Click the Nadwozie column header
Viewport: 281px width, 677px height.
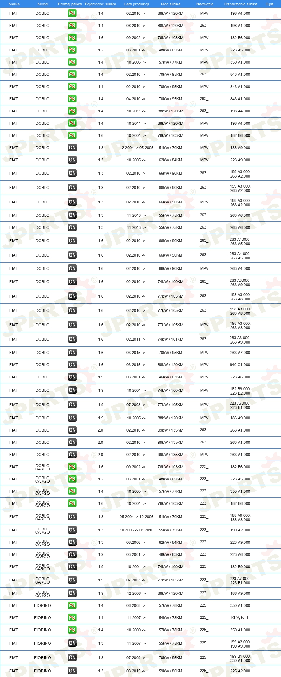coord(205,4)
